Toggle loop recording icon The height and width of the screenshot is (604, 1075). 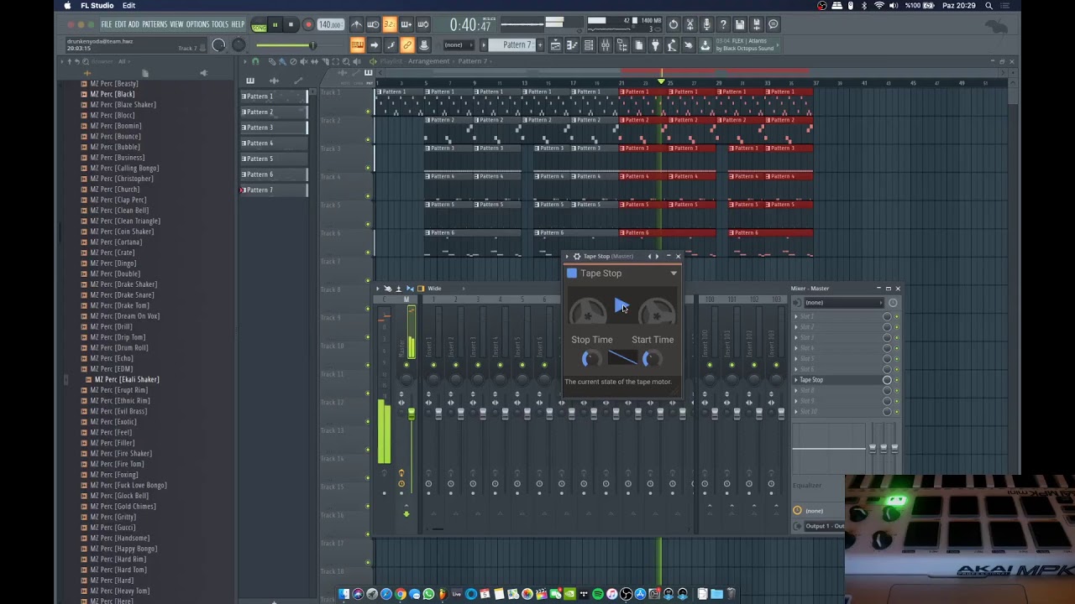(422, 25)
